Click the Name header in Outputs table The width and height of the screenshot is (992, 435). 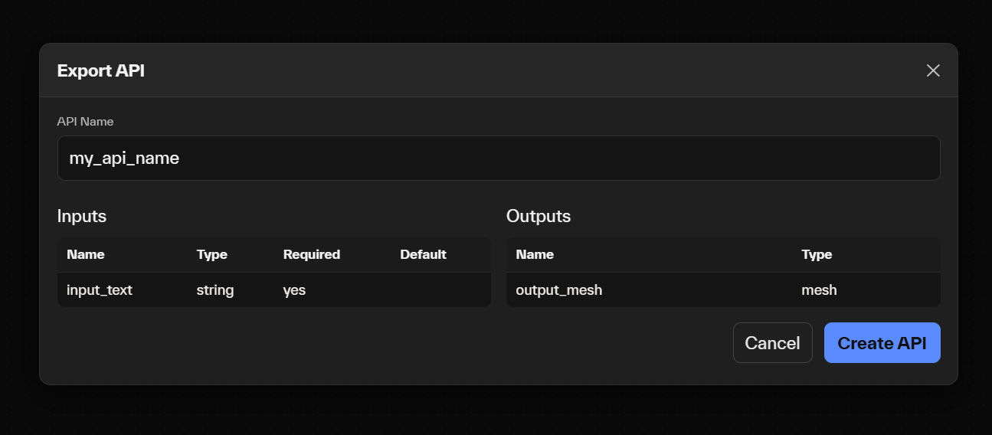(x=535, y=254)
